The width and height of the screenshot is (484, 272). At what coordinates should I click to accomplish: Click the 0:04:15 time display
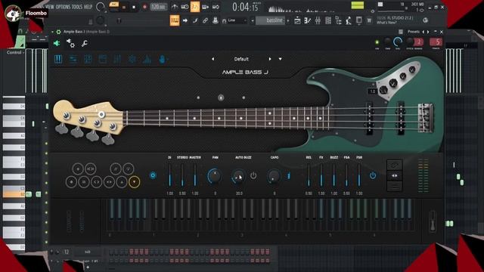click(x=246, y=7)
